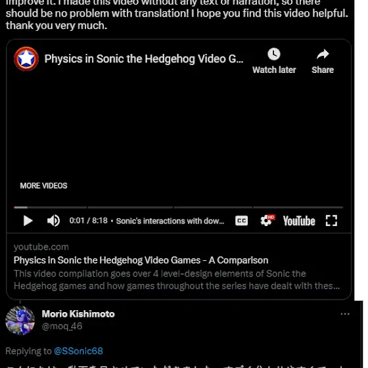Click the @moq_46 handle
The image size is (368, 368).
point(62,326)
